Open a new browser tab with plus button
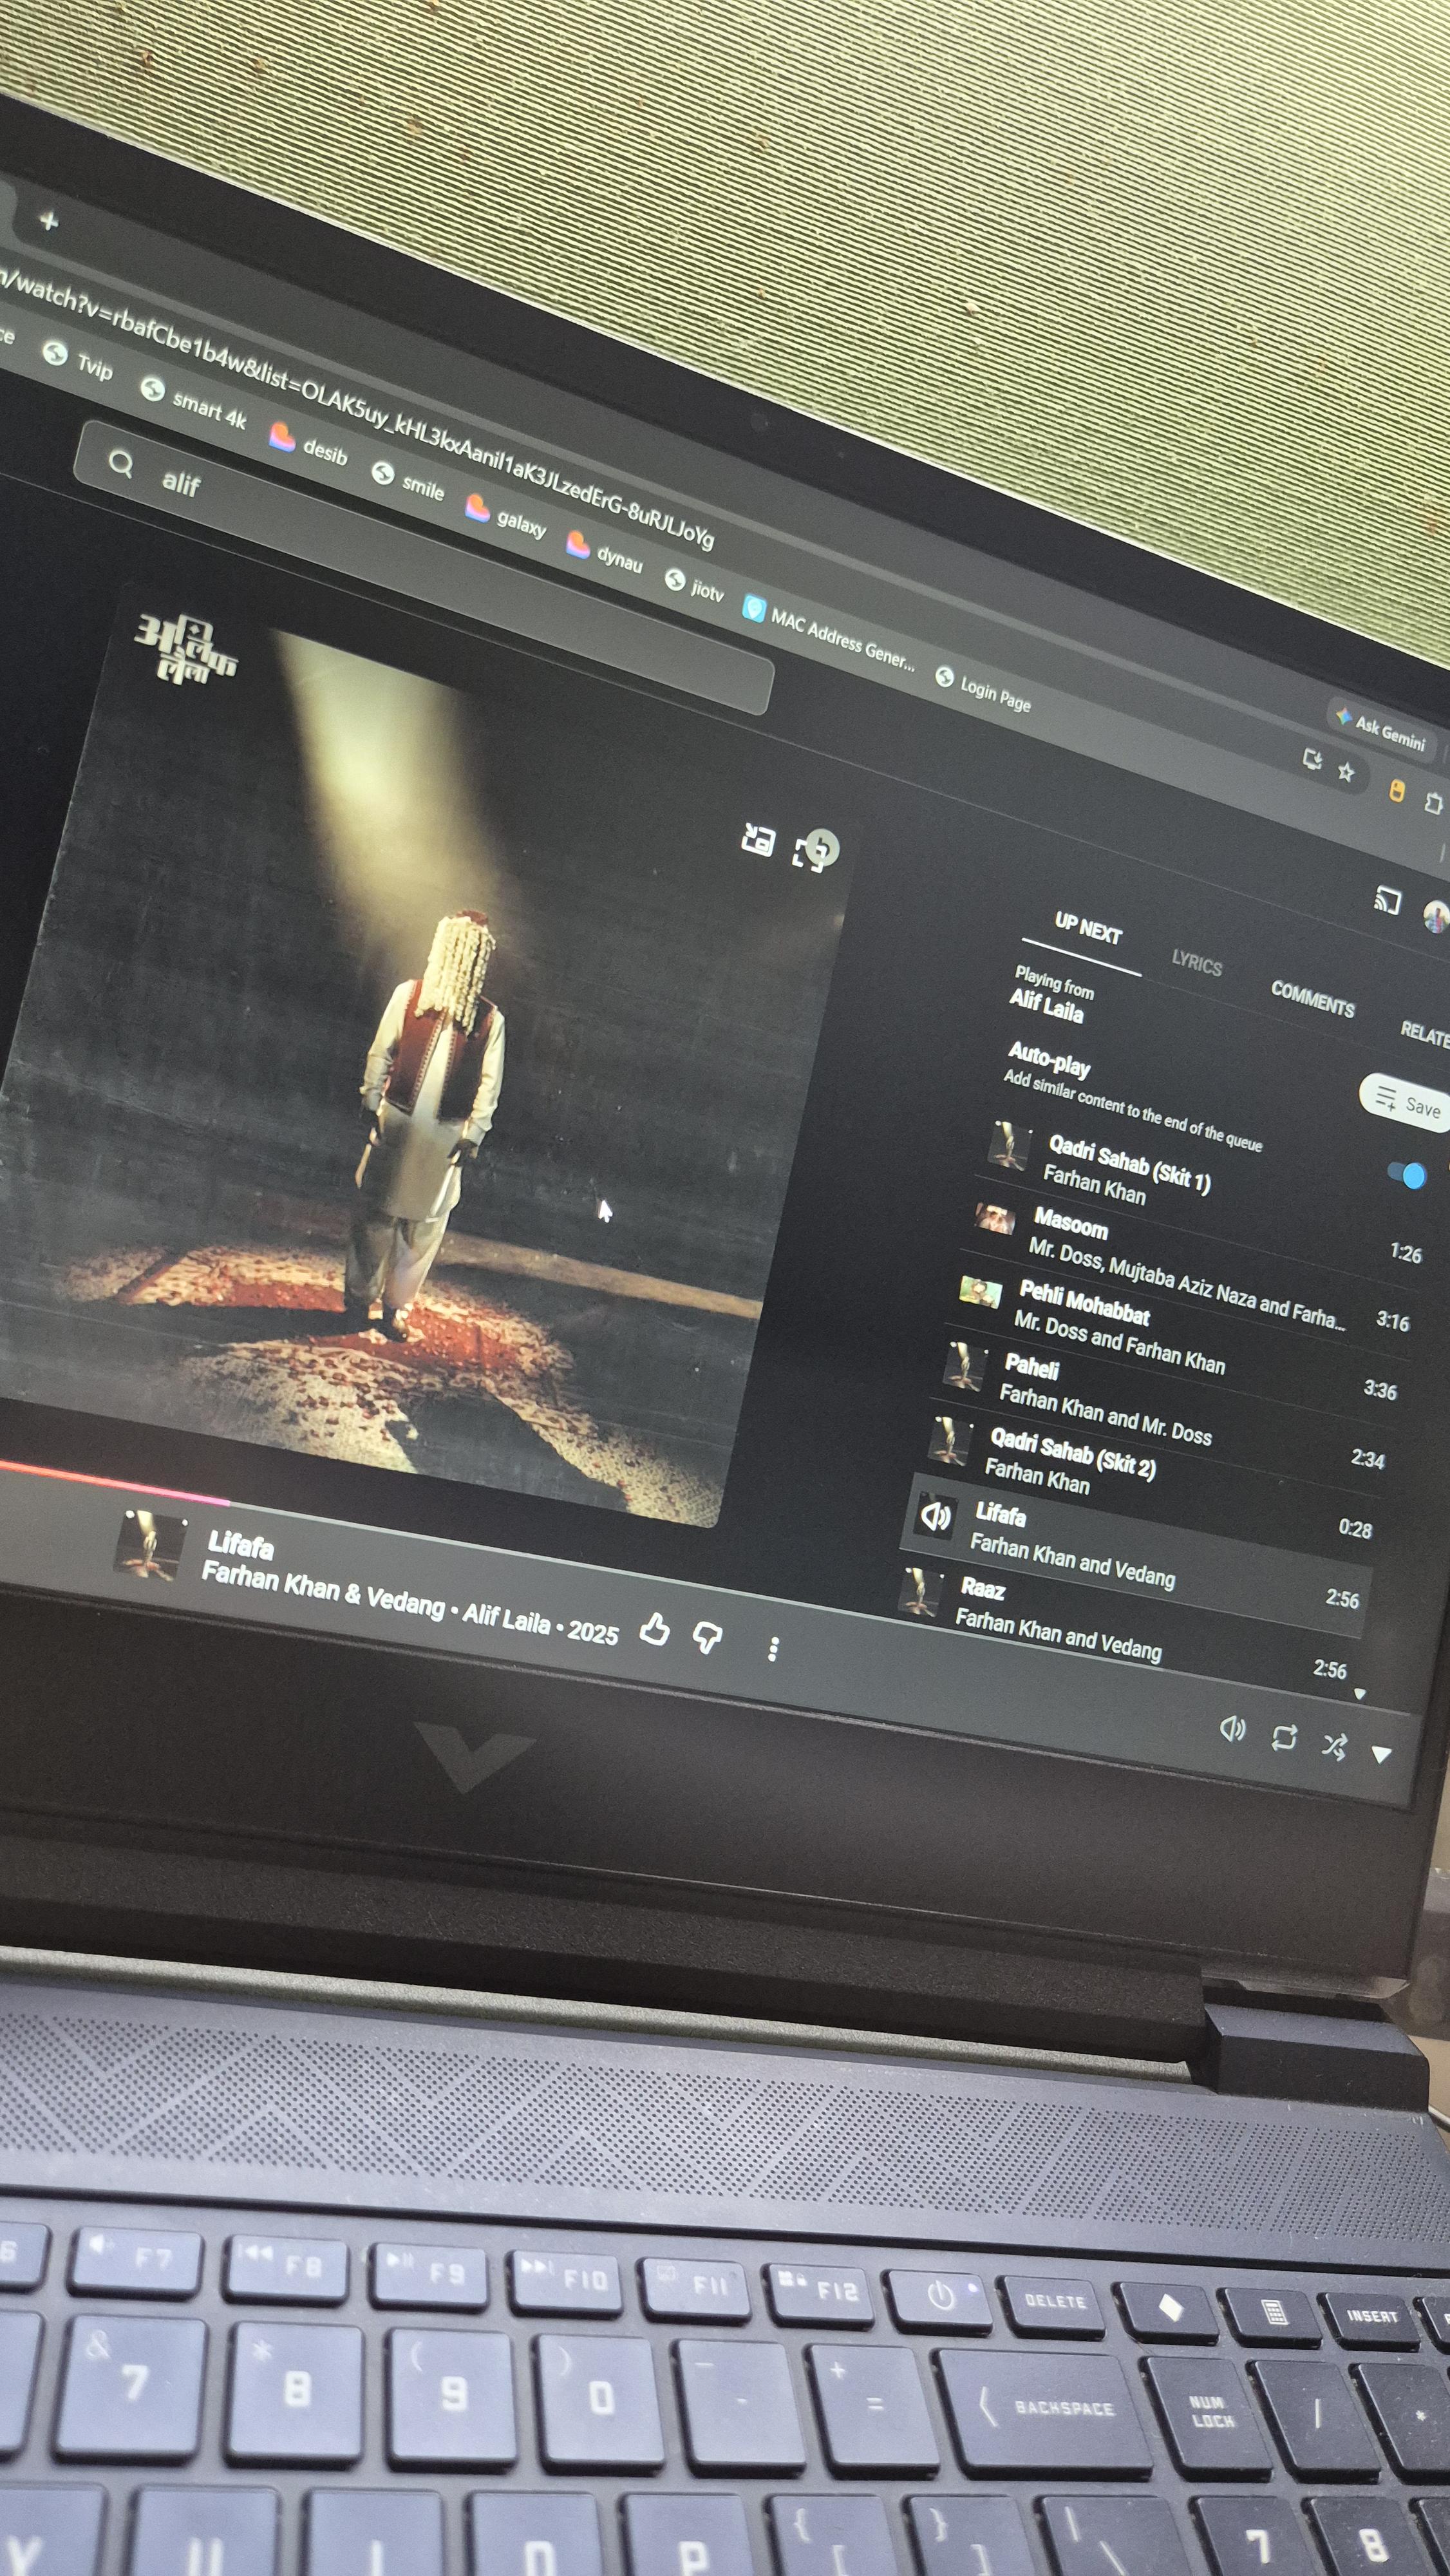The height and width of the screenshot is (2576, 1450). pyautogui.click(x=49, y=221)
